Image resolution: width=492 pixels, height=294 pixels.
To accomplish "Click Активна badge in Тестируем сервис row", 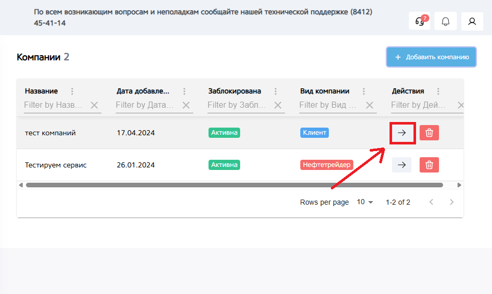I will [224, 164].
